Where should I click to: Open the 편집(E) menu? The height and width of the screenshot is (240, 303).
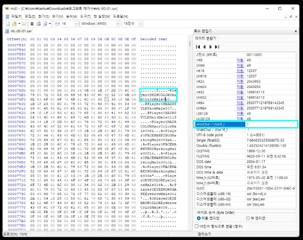(30, 17)
